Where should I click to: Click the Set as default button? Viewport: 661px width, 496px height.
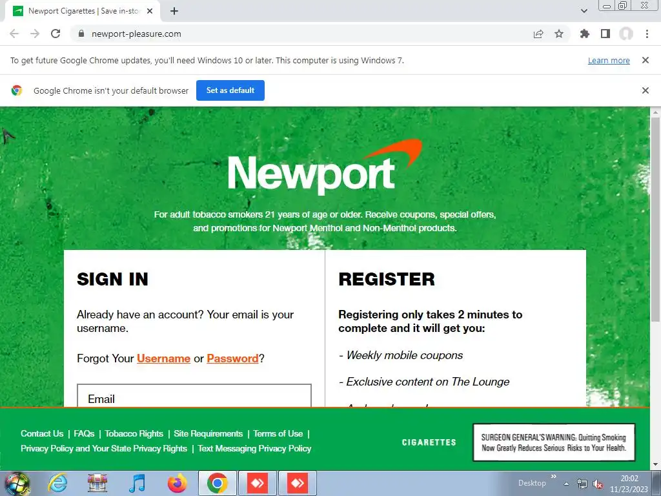230,90
